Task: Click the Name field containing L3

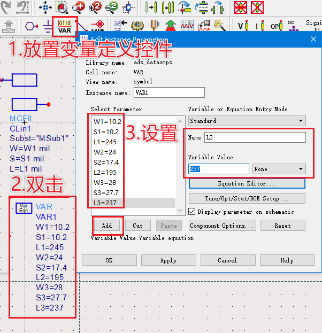Action: (255, 137)
